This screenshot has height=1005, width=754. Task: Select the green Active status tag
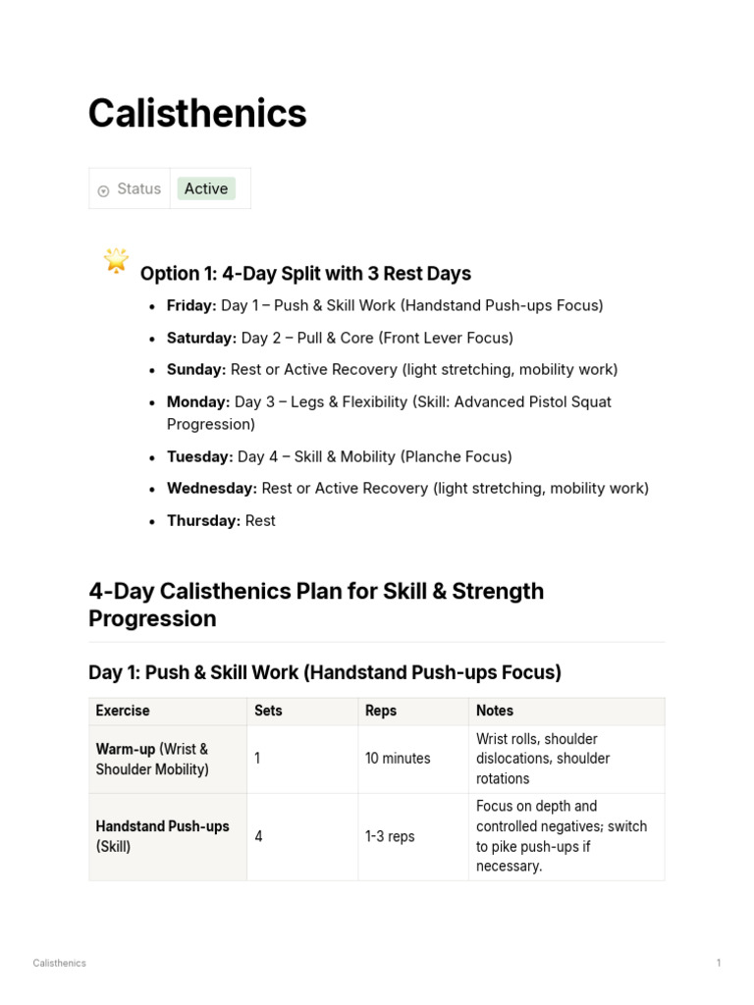pos(206,188)
